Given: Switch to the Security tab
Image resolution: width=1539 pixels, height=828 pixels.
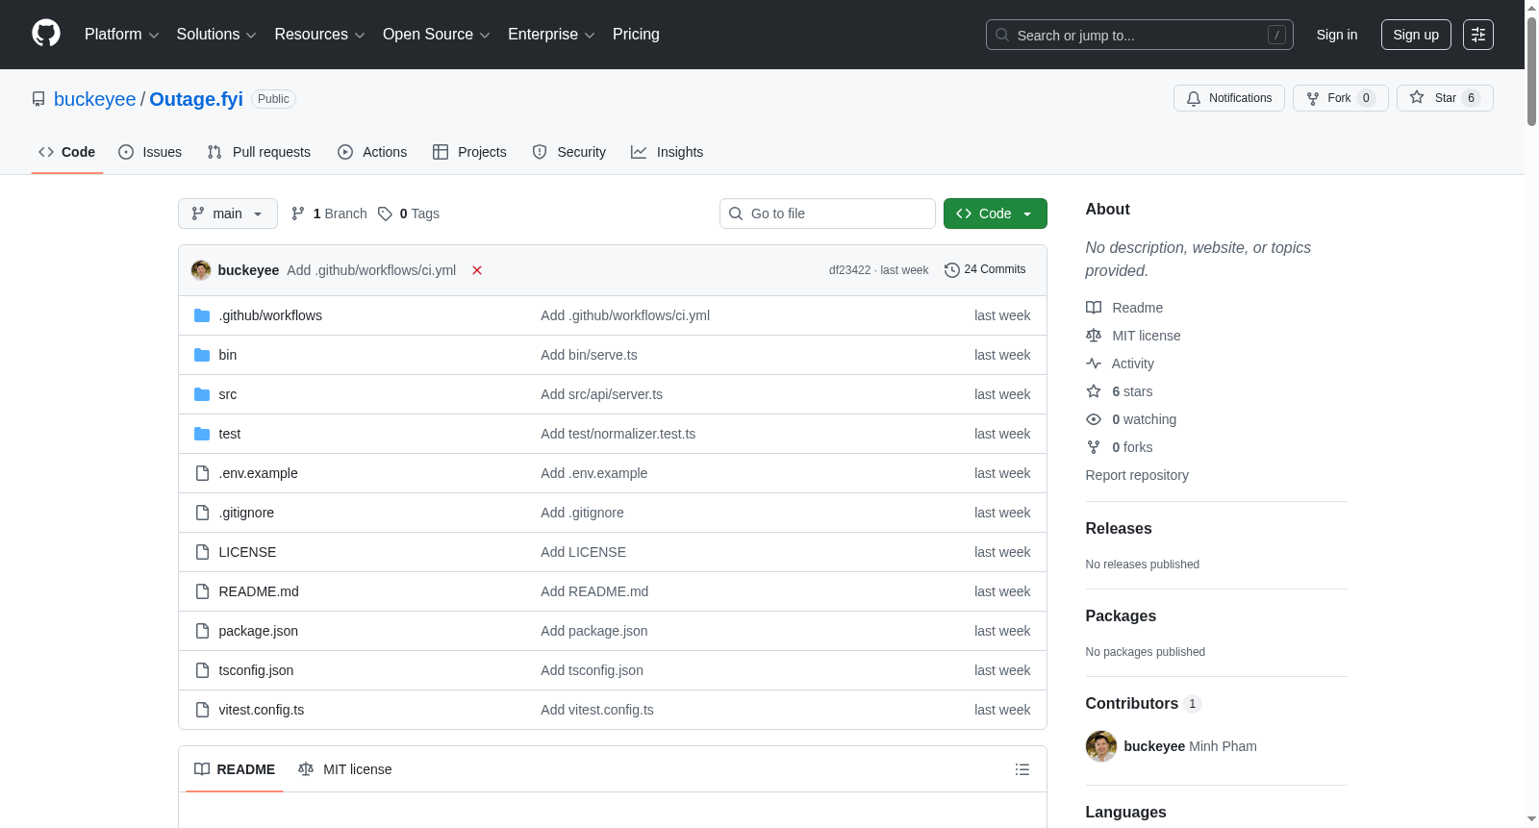Looking at the screenshot, I should point(569,152).
